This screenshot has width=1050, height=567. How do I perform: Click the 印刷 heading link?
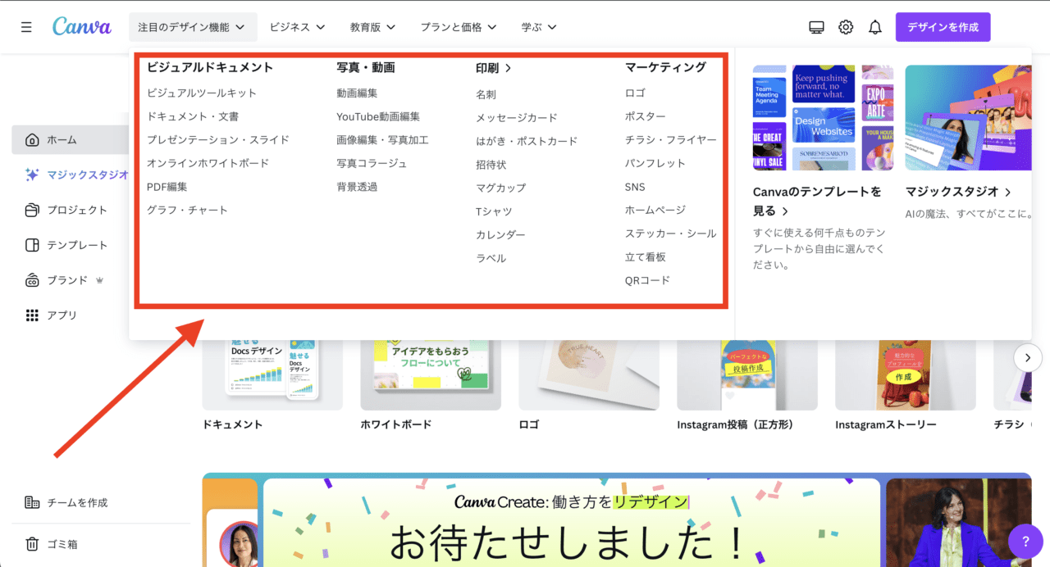[x=493, y=68]
